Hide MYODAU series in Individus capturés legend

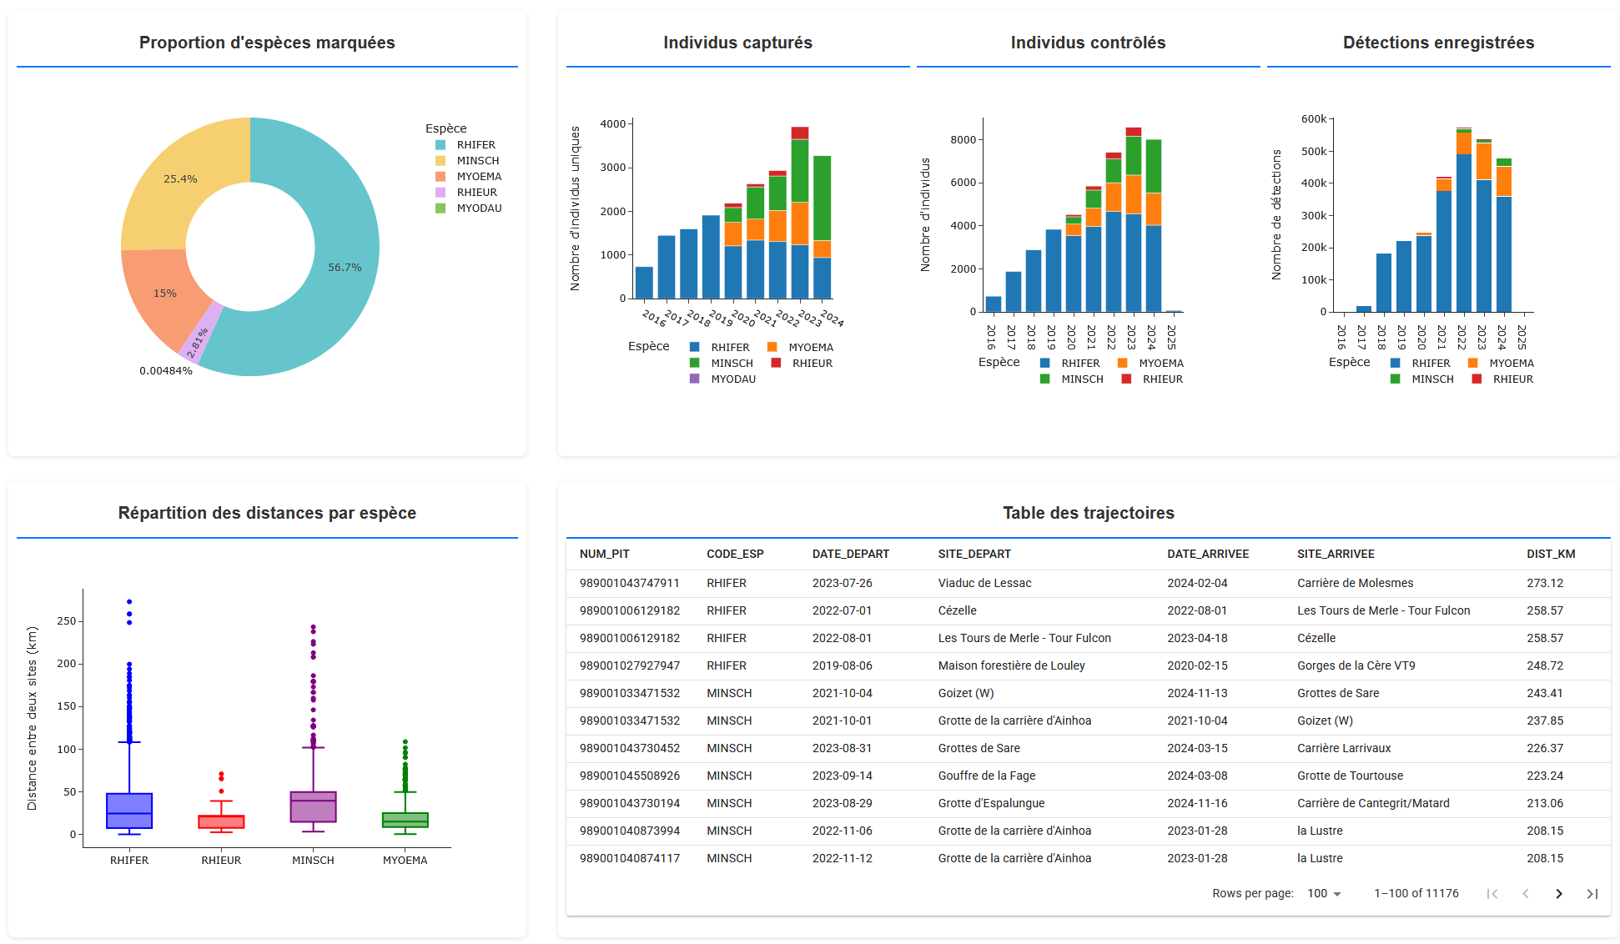coord(732,379)
